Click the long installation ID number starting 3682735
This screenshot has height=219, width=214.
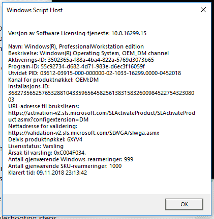click(x=101, y=96)
